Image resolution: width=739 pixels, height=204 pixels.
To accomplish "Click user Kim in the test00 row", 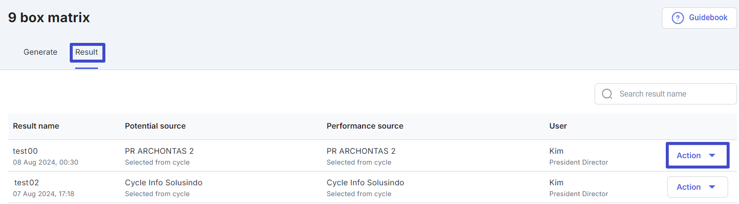I will [556, 151].
